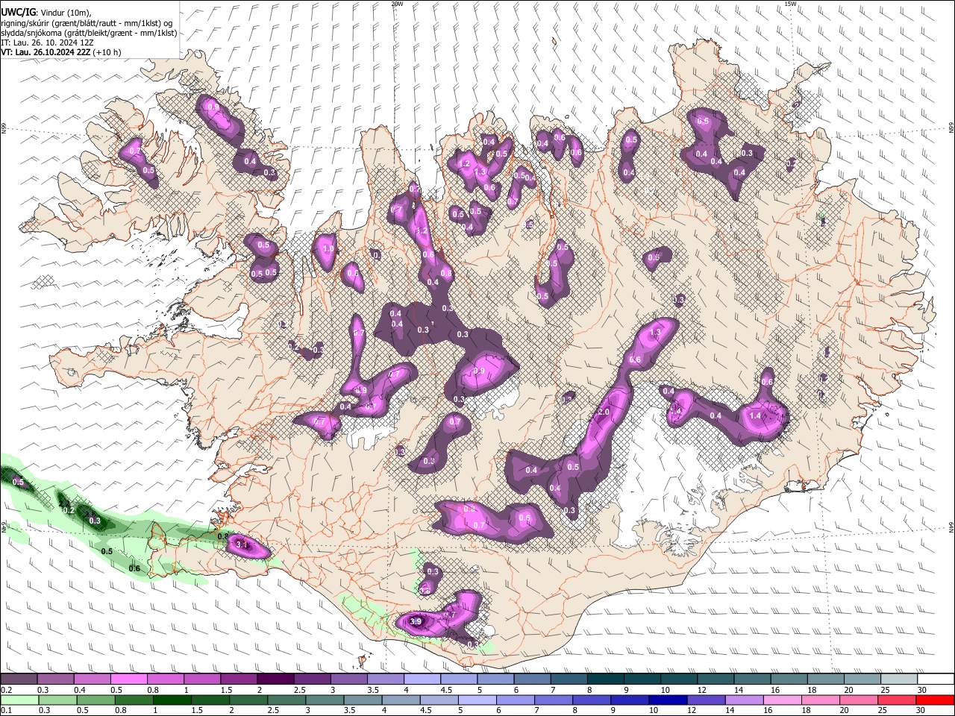Click the "0.8" value near the Reykjanes coast
This screenshot has width=955, height=716.
[222, 536]
